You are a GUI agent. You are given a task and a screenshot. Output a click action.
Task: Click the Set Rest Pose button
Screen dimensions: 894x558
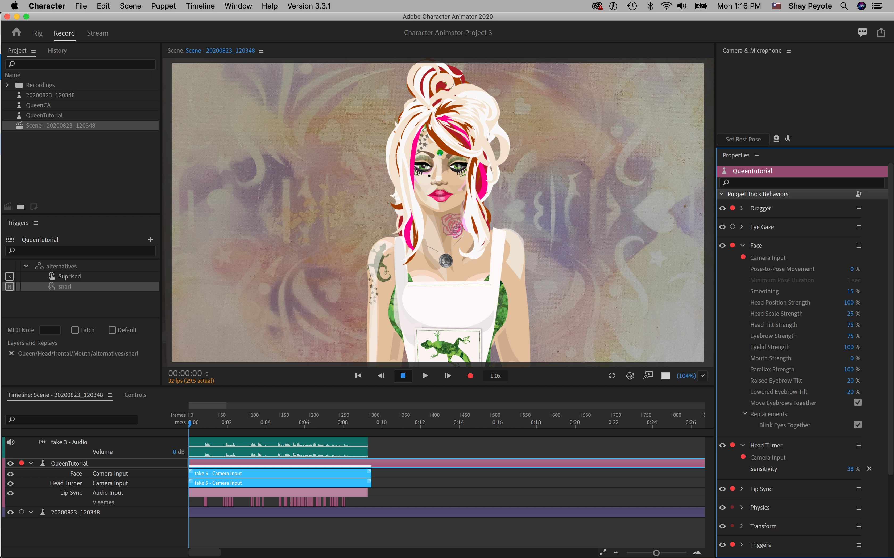pyautogui.click(x=743, y=139)
